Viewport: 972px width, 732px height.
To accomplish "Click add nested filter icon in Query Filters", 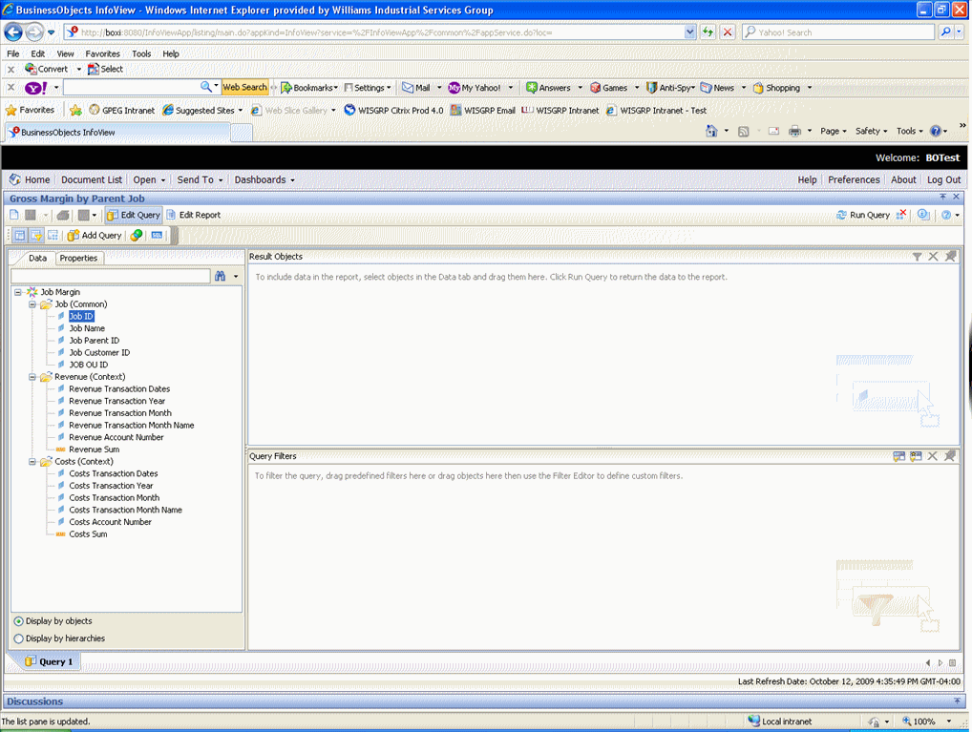I will 898,456.
